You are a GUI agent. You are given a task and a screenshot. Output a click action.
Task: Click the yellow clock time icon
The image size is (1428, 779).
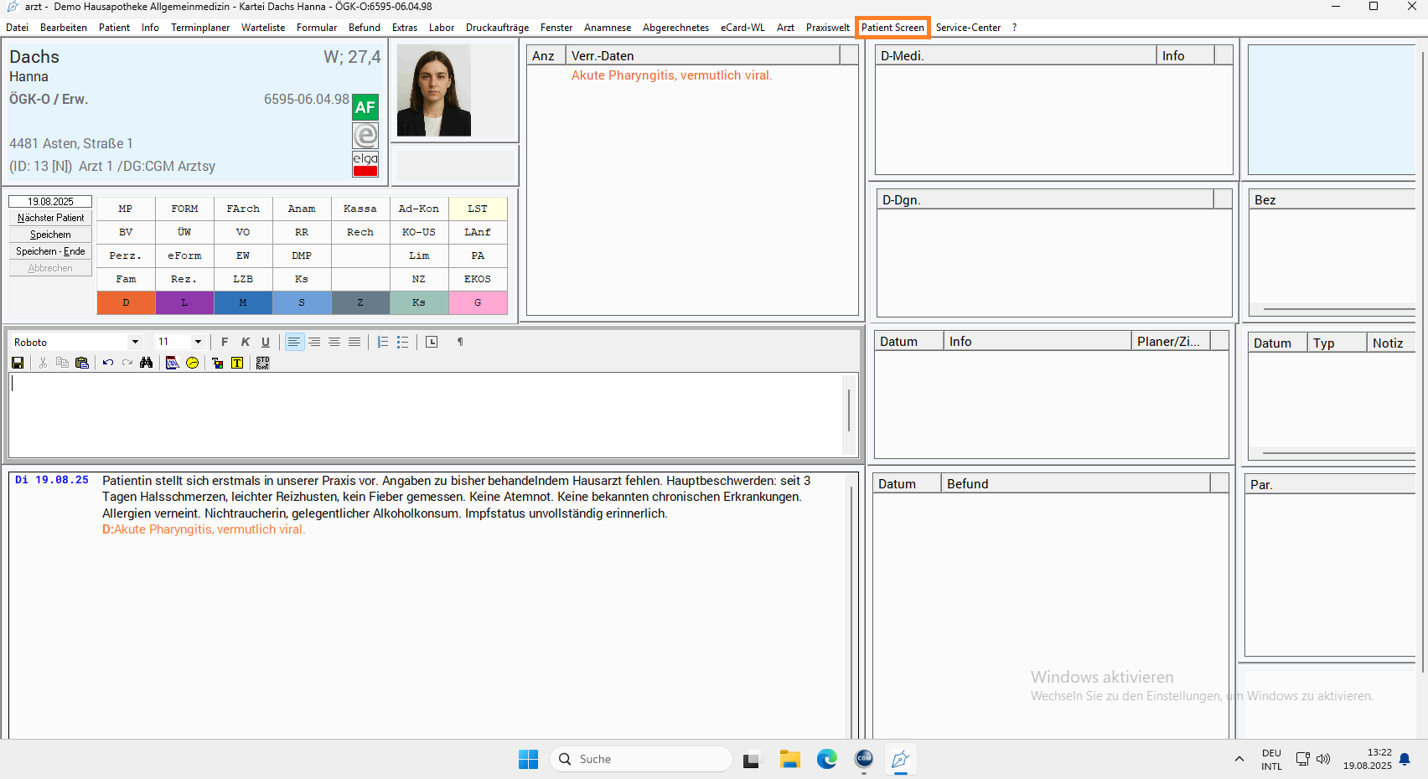[193, 363]
